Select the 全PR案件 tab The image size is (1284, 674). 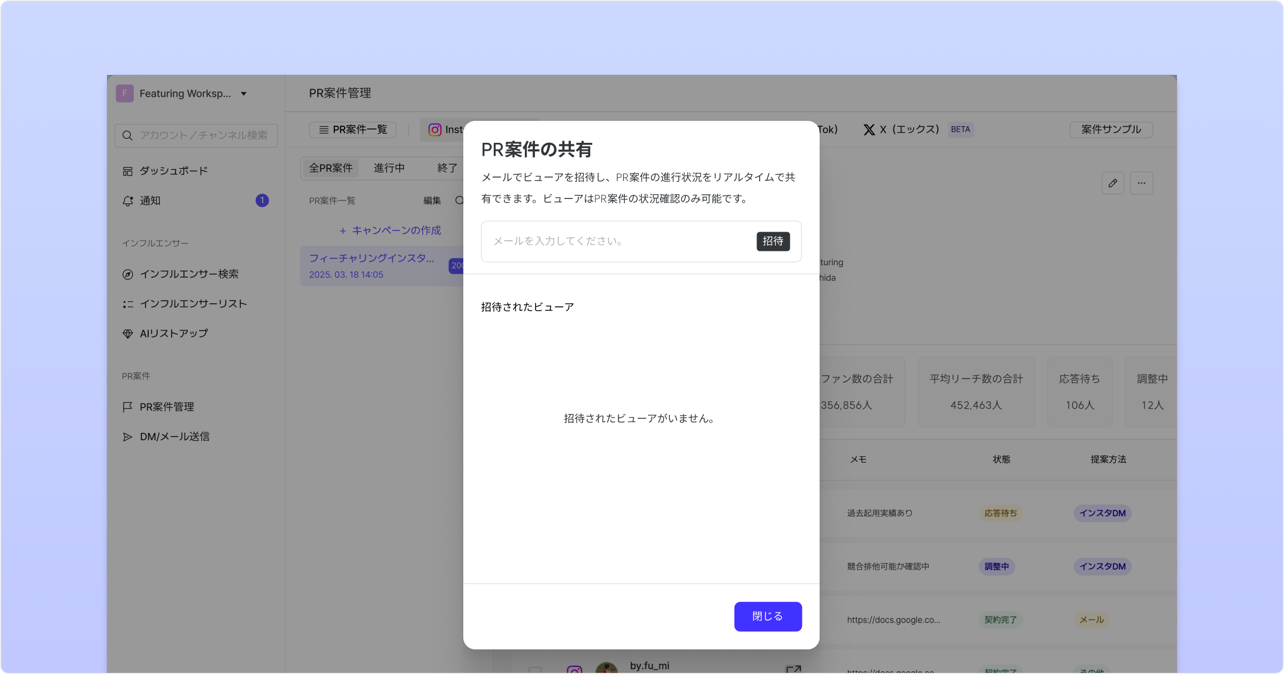[x=331, y=168]
